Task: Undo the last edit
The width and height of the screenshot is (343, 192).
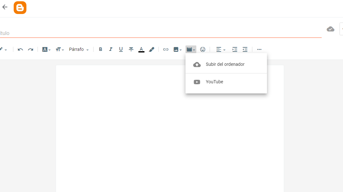Action: tap(20, 49)
